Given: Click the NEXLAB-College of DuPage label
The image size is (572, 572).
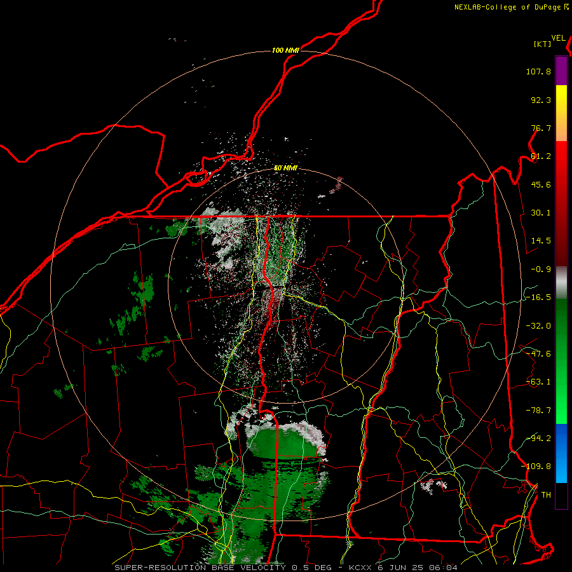Looking at the screenshot, I should [x=507, y=7].
